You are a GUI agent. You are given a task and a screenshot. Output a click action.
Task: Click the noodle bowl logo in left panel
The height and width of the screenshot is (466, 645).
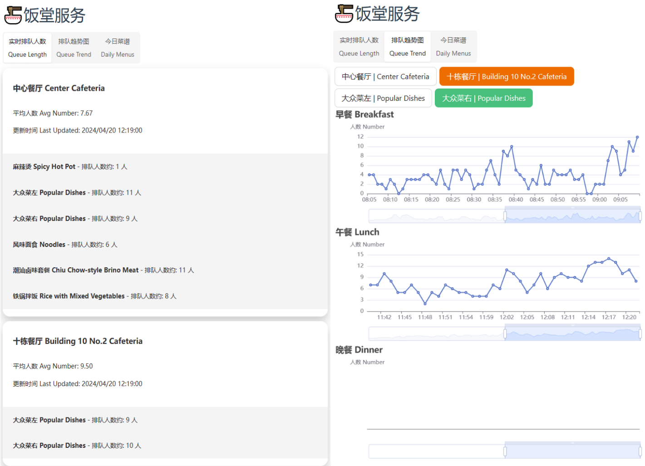(x=13, y=15)
